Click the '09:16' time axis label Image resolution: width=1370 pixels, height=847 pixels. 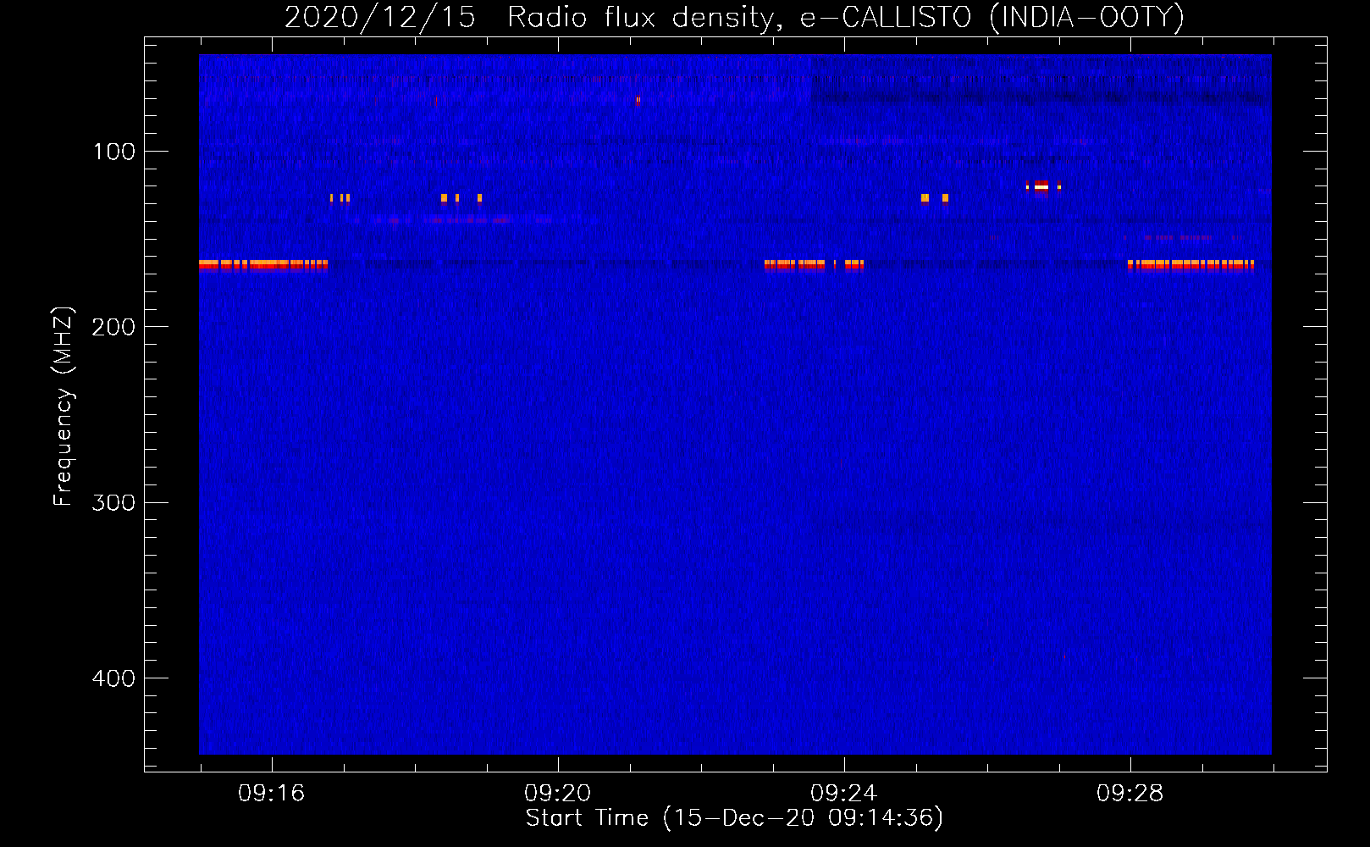click(x=271, y=794)
